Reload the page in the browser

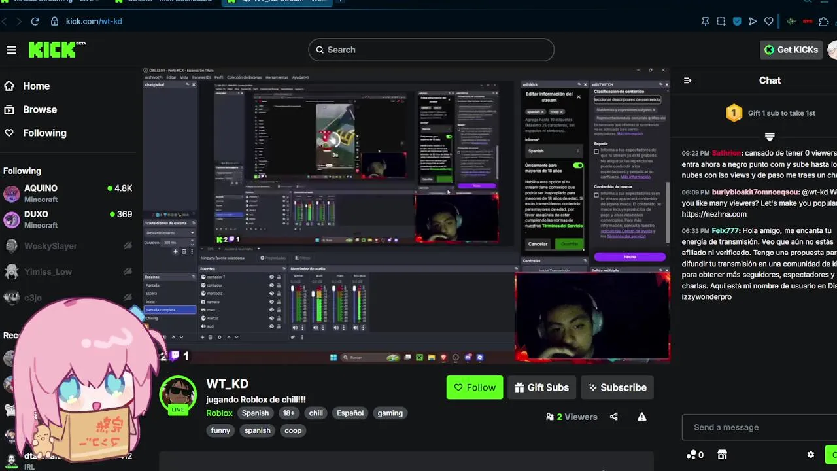[35, 22]
